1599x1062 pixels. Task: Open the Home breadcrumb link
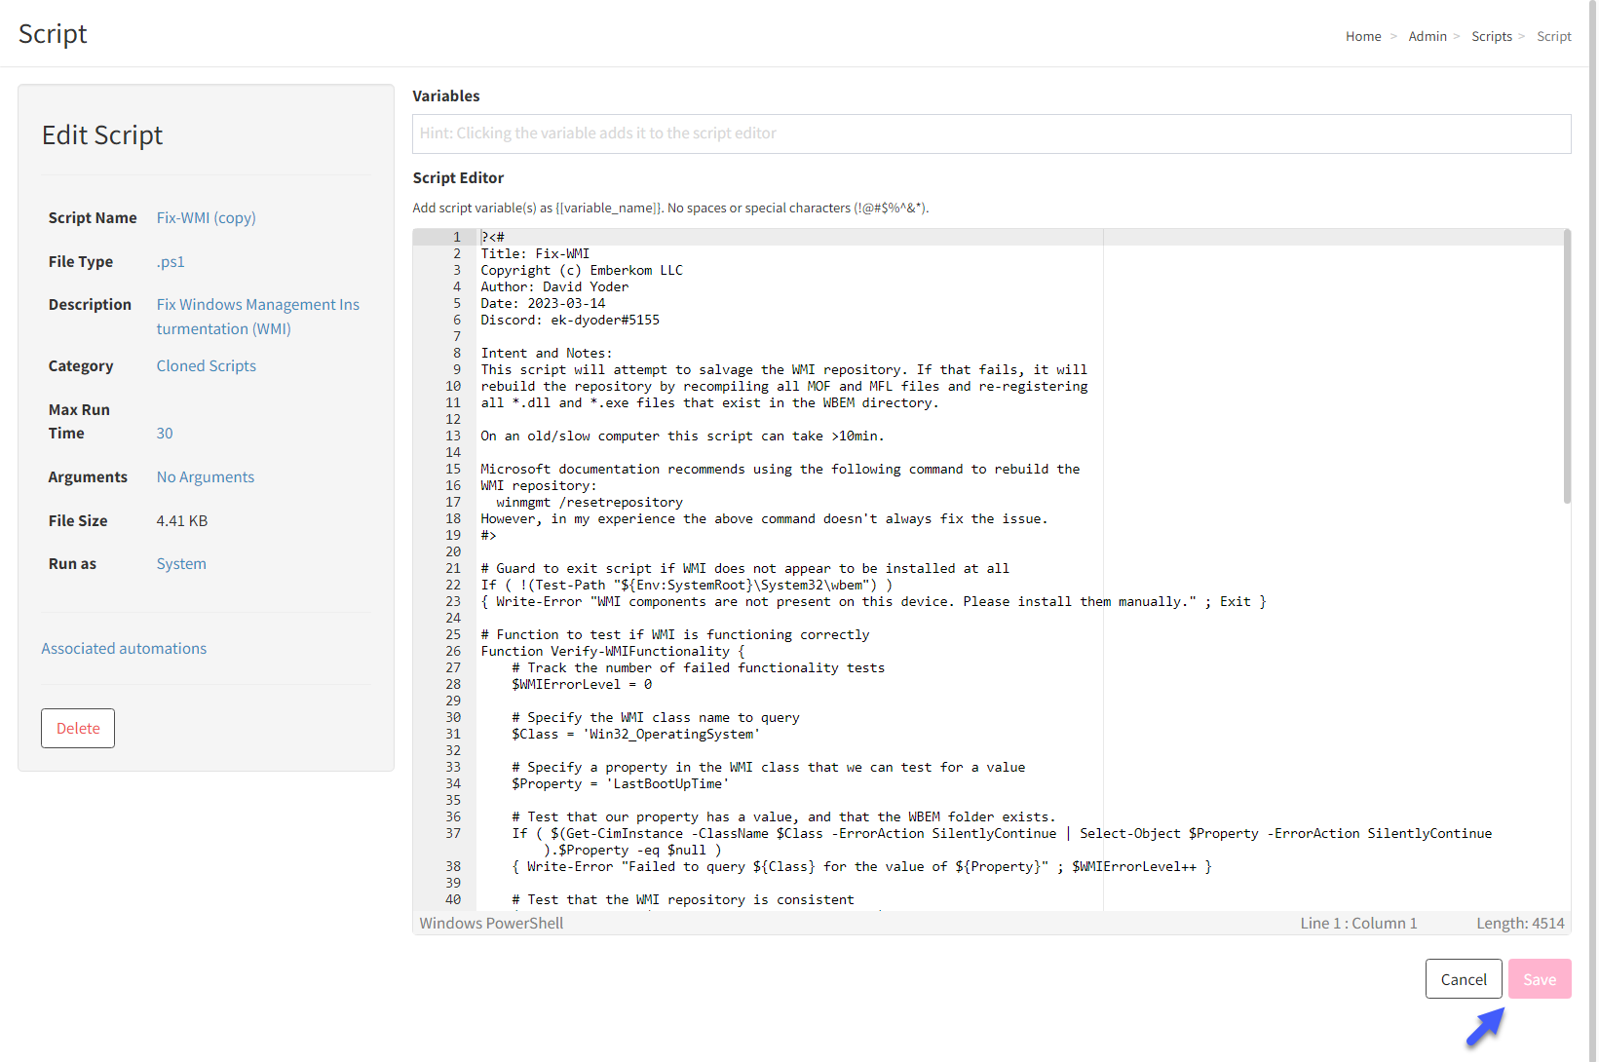[1363, 36]
